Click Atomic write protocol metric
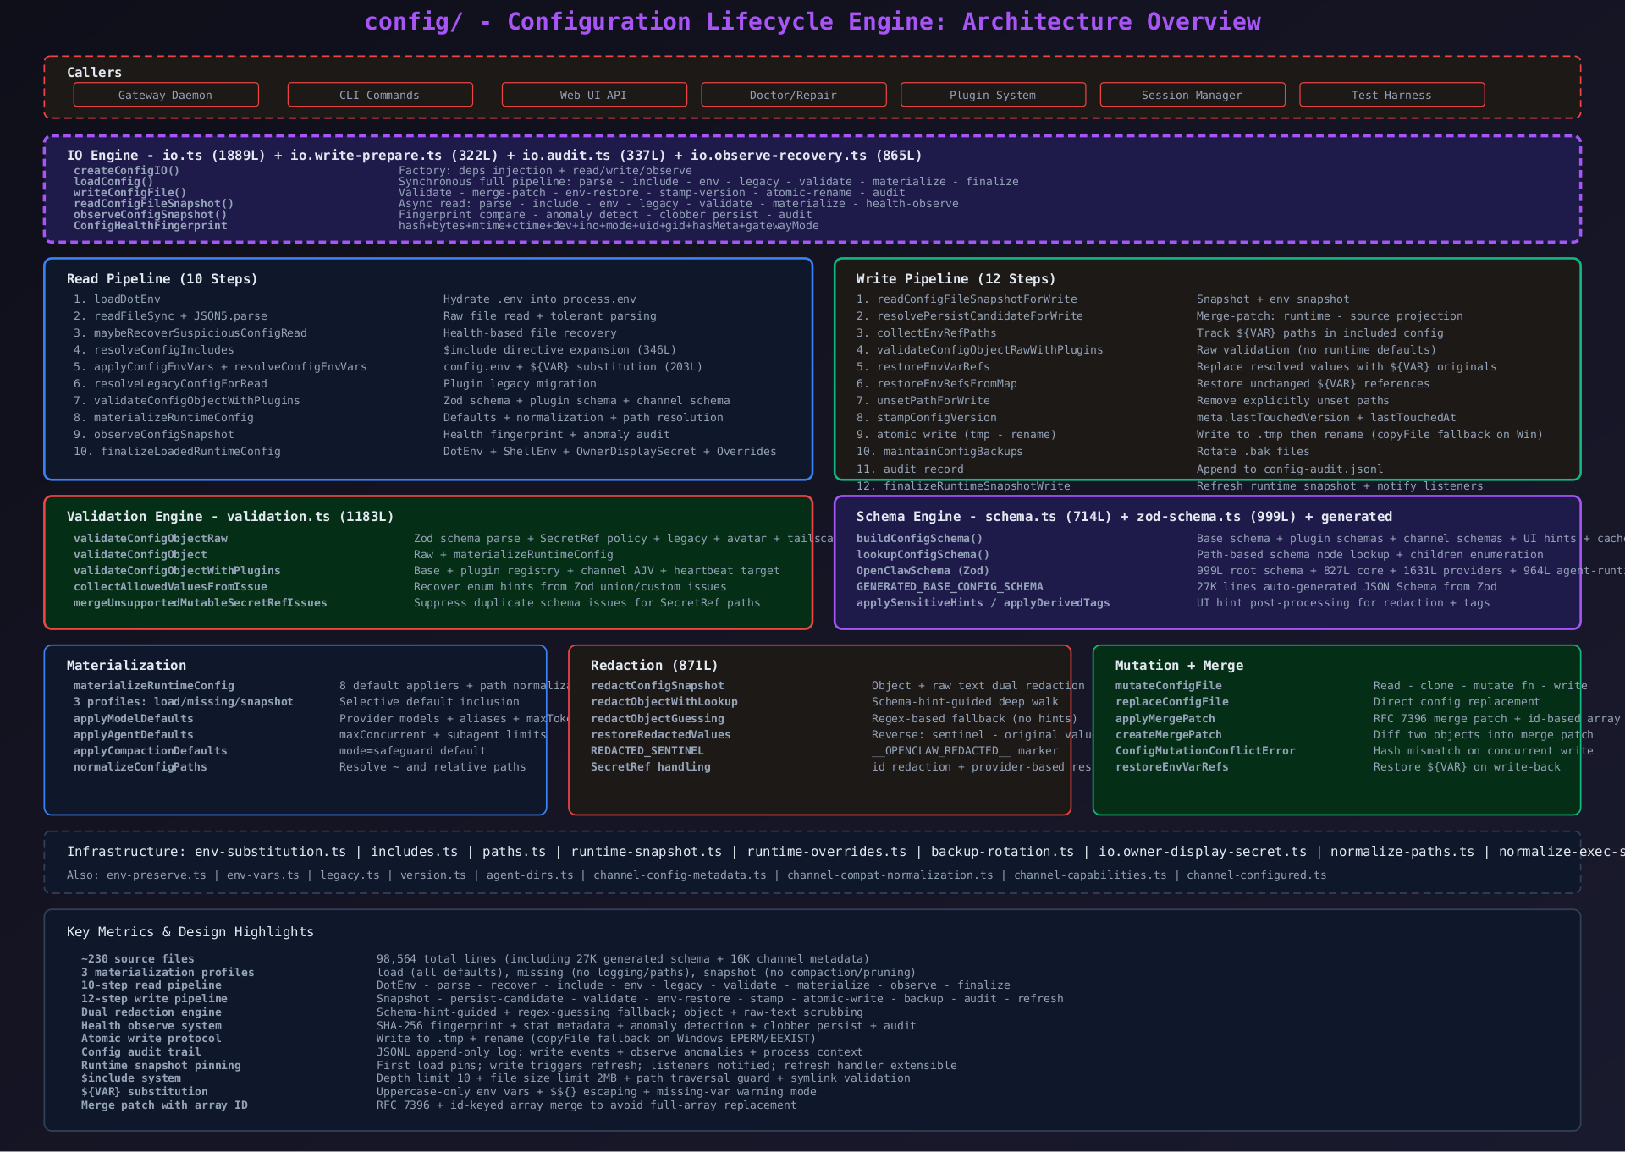 click(151, 1039)
